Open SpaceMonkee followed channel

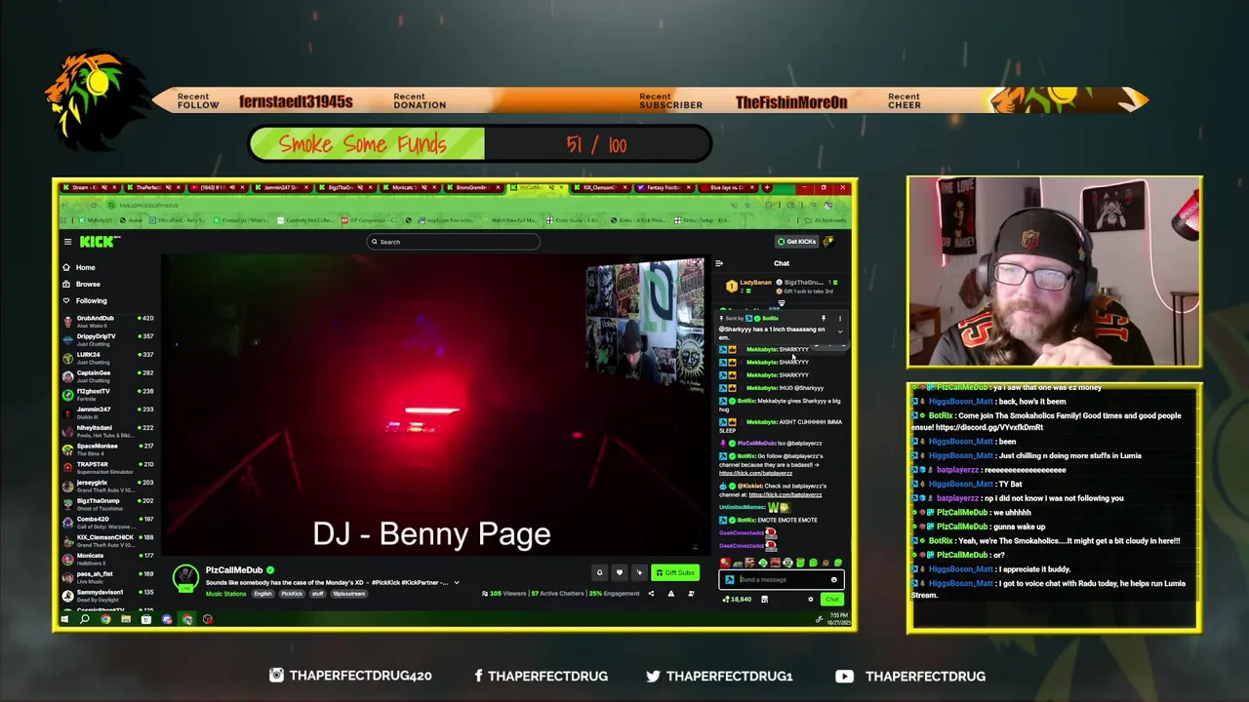[x=107, y=448]
